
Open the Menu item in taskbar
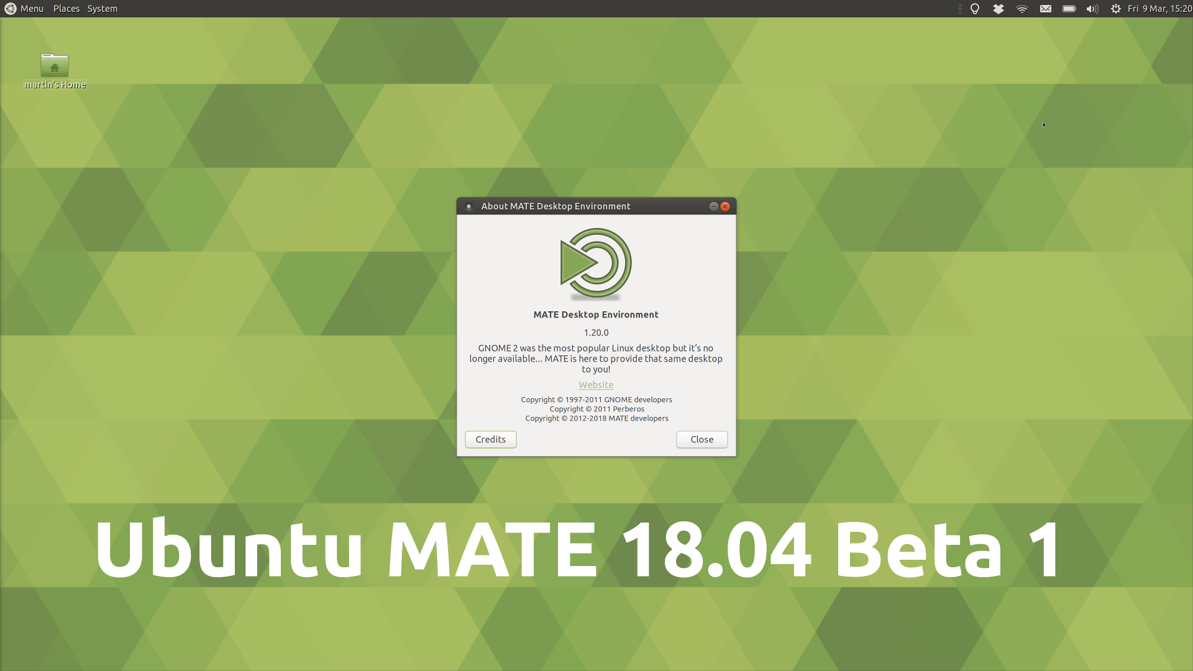click(x=31, y=8)
